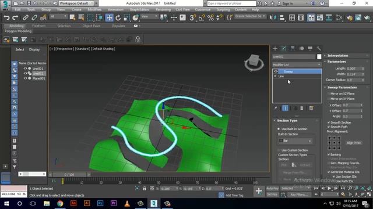Remove modifier with trash can icon
This screenshot has height=209, width=373.
point(302,108)
